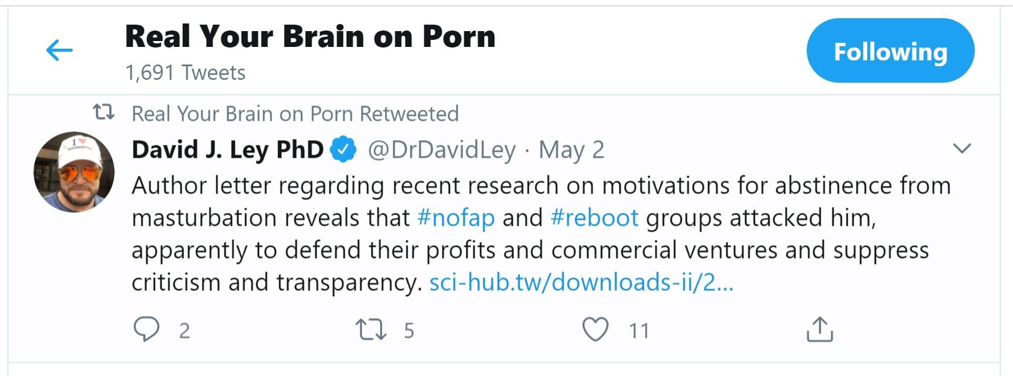Open the May 2 tweet timestamp
Image resolution: width=1013 pixels, height=376 pixels.
pyautogui.click(x=571, y=150)
